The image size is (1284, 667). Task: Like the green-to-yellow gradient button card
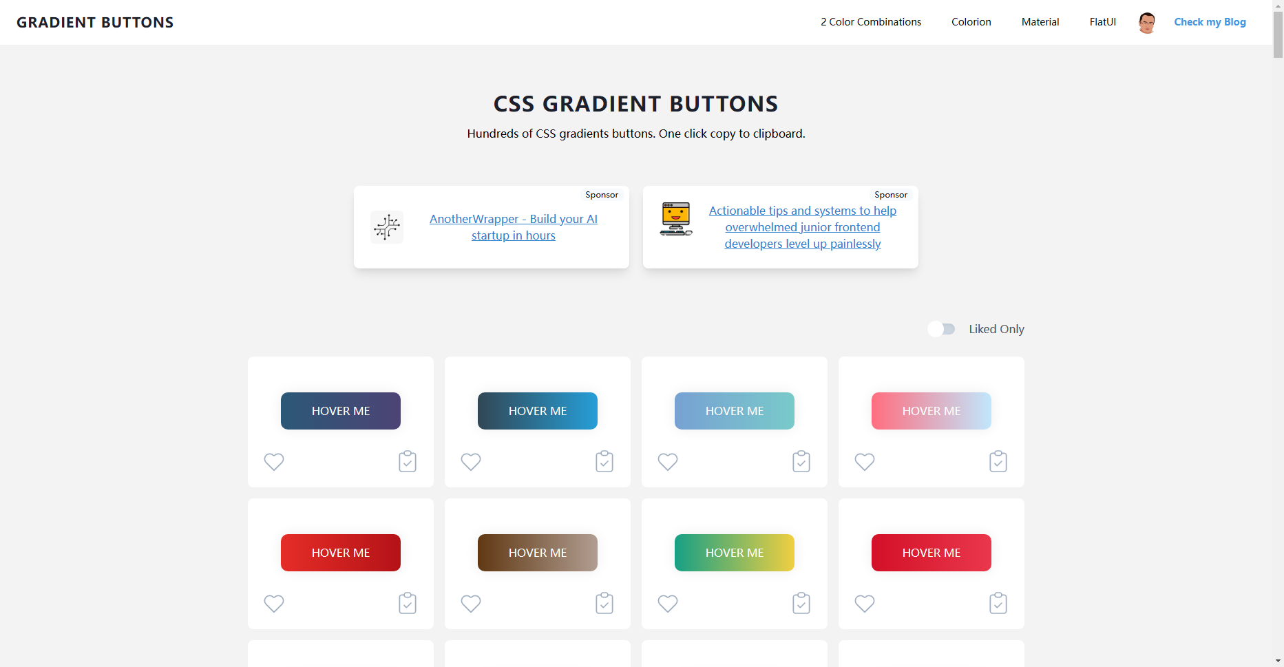668,604
